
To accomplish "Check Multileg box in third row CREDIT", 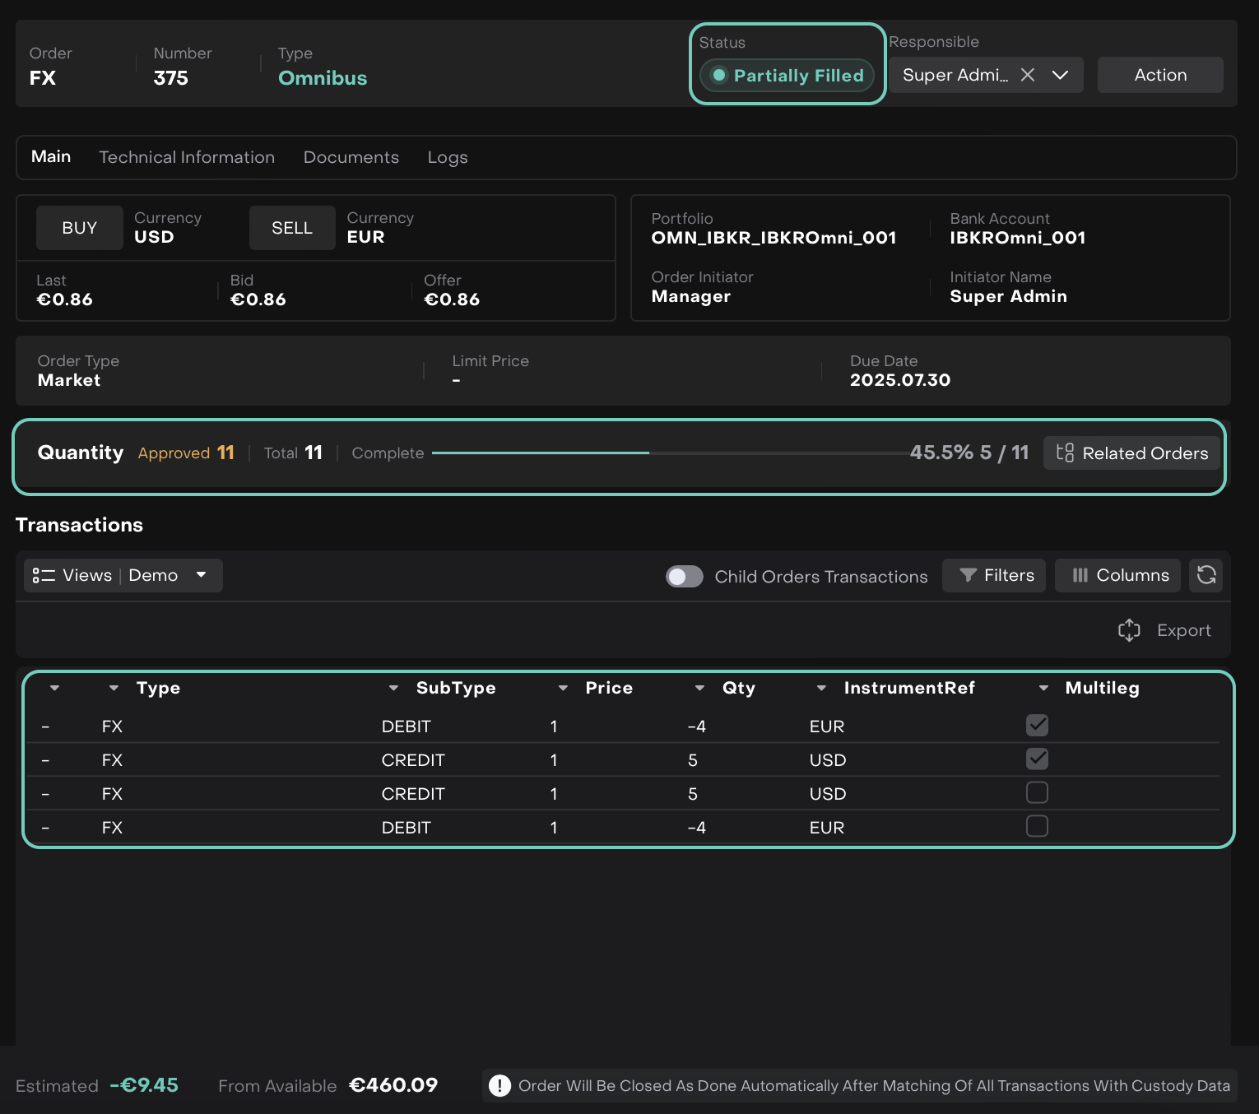I will pyautogui.click(x=1037, y=792).
